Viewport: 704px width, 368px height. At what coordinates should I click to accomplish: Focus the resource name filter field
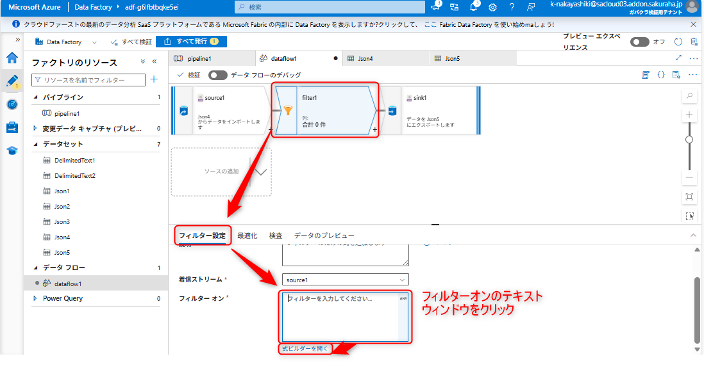click(88, 80)
